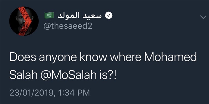Image resolution: width=209 pixels, height=104 pixels.
Task: Click the word Mohamed in tweet
Action: coord(171,57)
